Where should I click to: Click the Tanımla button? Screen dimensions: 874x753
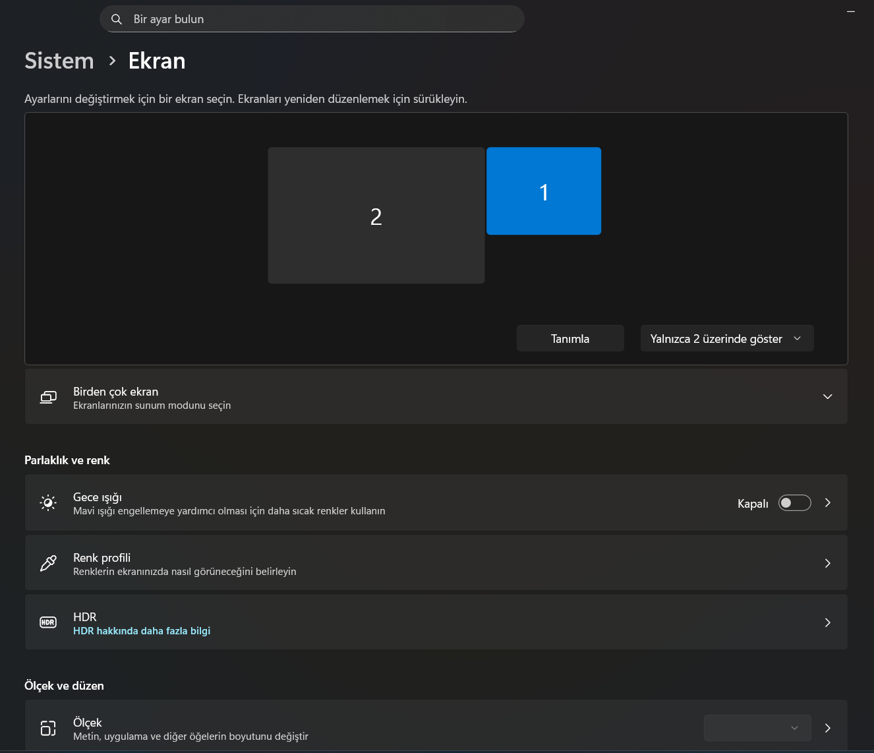[x=570, y=338]
